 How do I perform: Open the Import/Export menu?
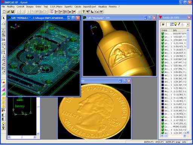pyautogui.click(x=89, y=6)
